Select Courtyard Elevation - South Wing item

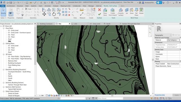19,72
